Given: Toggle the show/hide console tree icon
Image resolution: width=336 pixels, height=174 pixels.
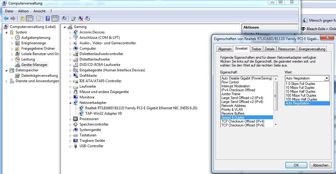Looking at the screenshot, I should coord(29,19).
